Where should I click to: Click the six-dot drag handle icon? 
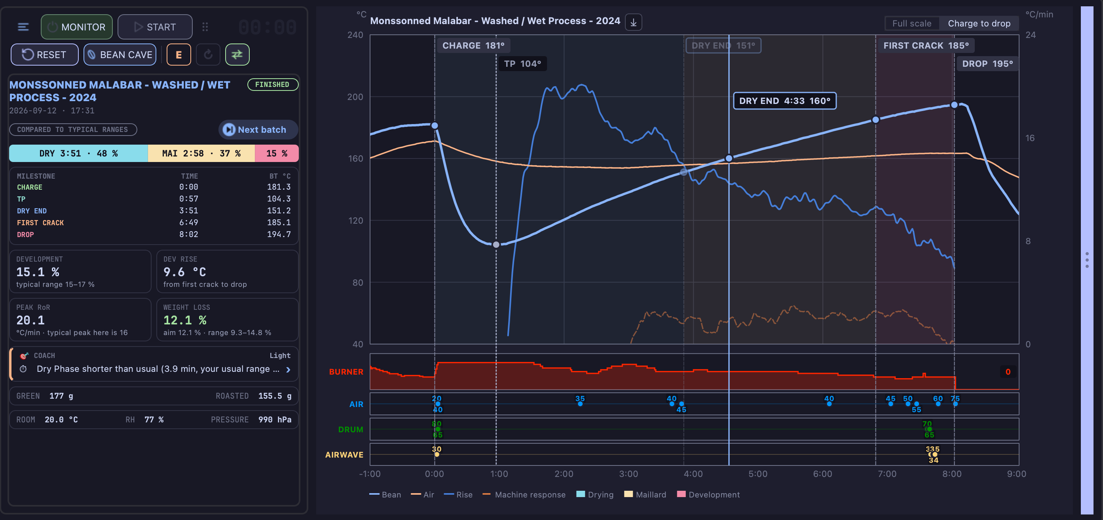(x=205, y=27)
